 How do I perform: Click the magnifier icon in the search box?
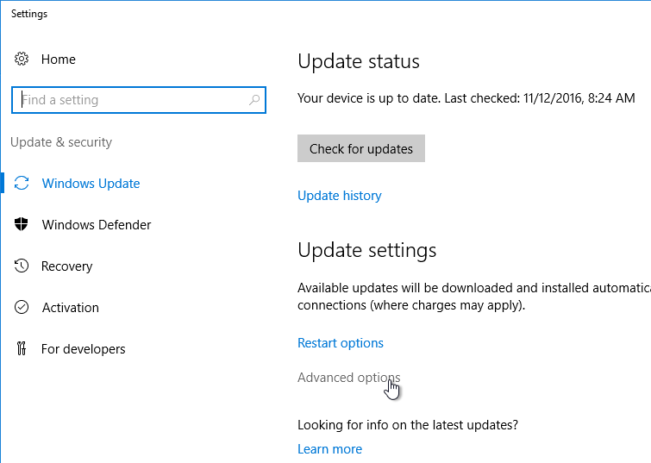[254, 100]
